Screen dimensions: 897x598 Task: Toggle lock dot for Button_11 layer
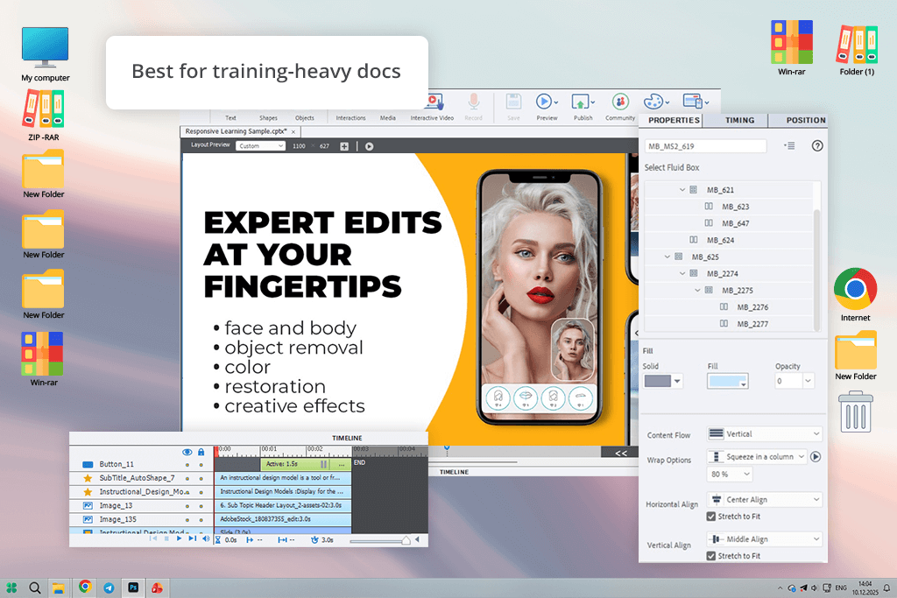click(201, 465)
